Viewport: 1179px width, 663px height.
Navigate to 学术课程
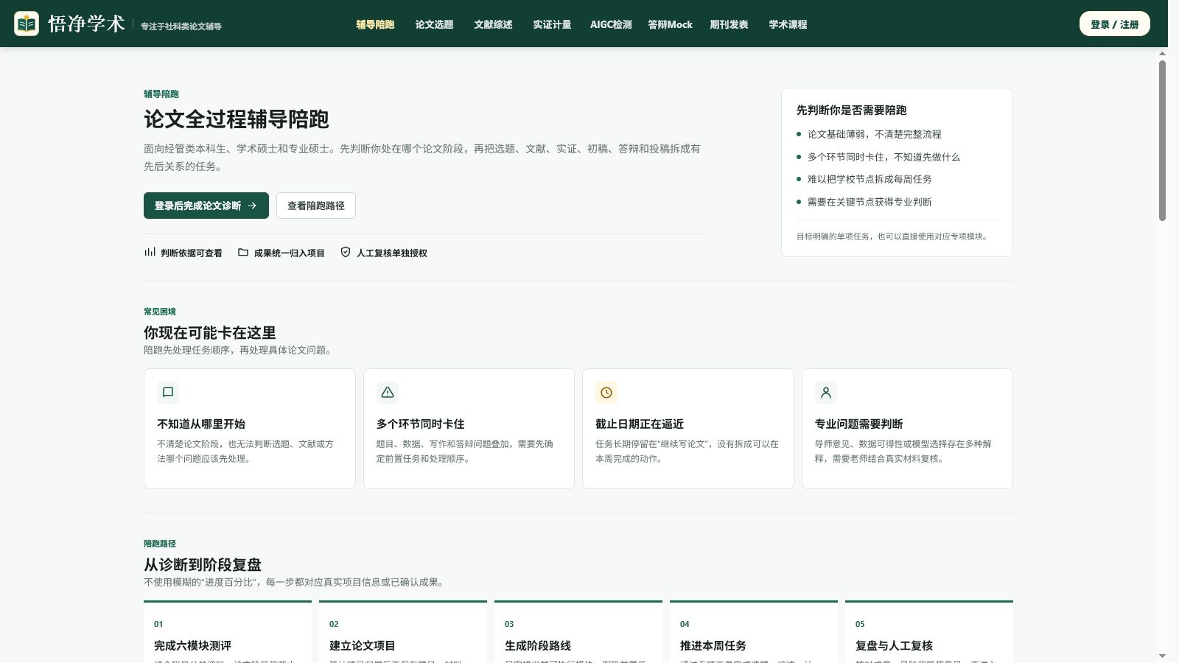point(788,24)
